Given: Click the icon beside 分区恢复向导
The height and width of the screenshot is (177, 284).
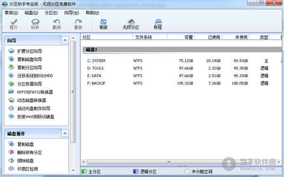Looking at the screenshot, I should click(11, 84).
